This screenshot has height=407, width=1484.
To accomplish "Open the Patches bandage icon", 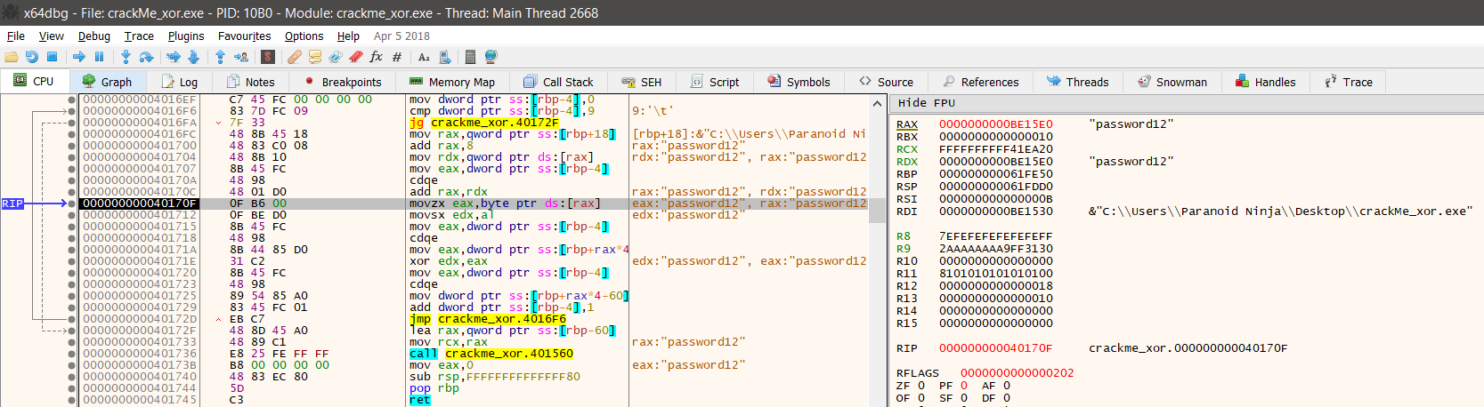I will [295, 57].
